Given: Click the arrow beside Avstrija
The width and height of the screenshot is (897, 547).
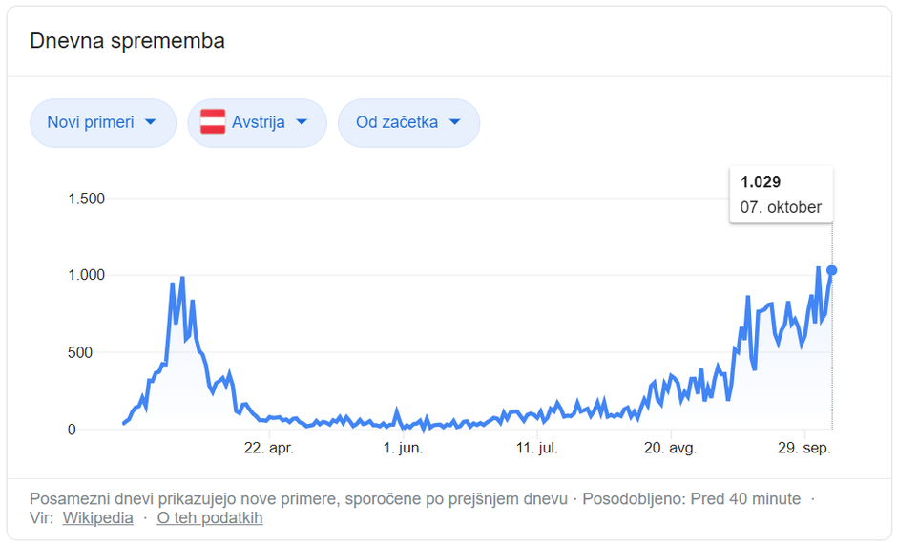Looking at the screenshot, I should tap(302, 122).
